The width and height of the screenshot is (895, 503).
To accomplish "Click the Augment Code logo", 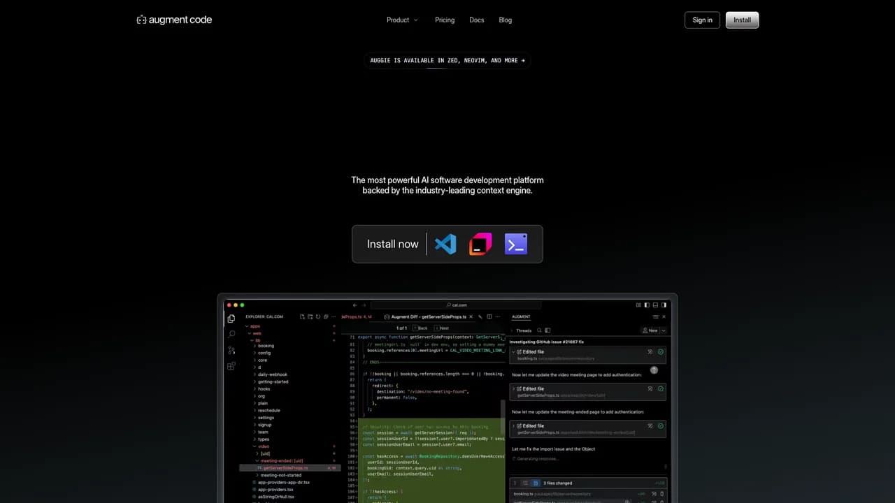I will coord(174,20).
